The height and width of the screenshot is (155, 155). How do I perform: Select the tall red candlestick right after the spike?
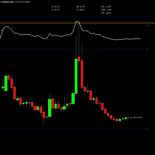[x=82, y=74]
